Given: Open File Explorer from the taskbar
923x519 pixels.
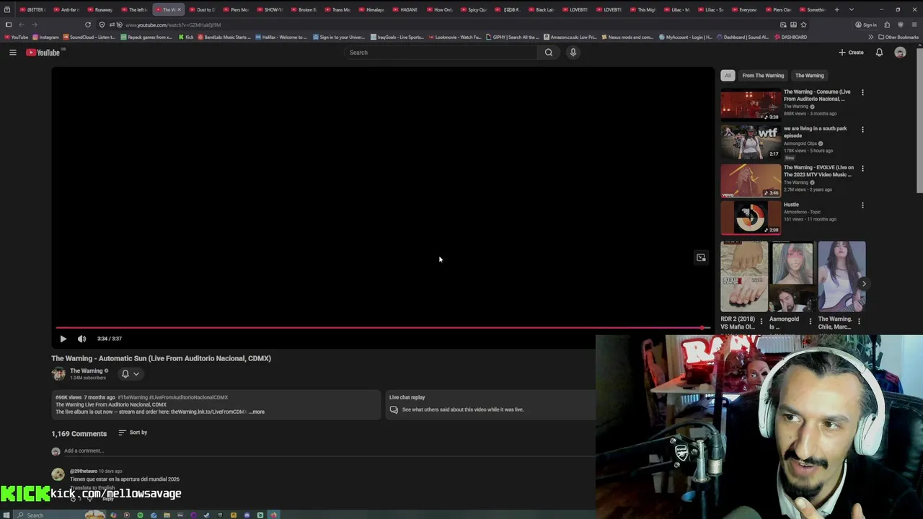Looking at the screenshot, I should (167, 515).
